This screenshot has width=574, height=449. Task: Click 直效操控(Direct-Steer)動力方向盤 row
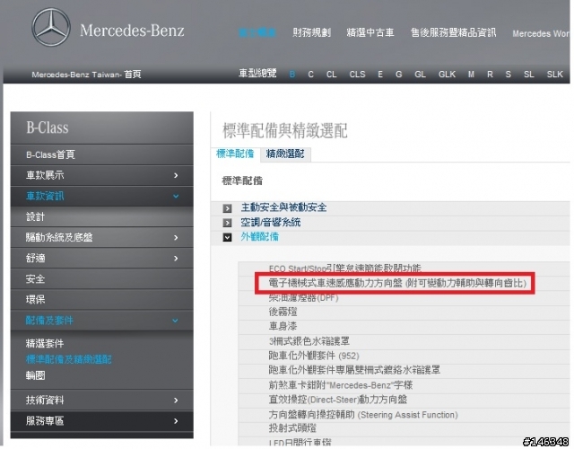[404, 401]
